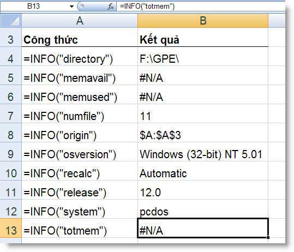Click the Select All corner triangle
294x252 pixels.
10,20
